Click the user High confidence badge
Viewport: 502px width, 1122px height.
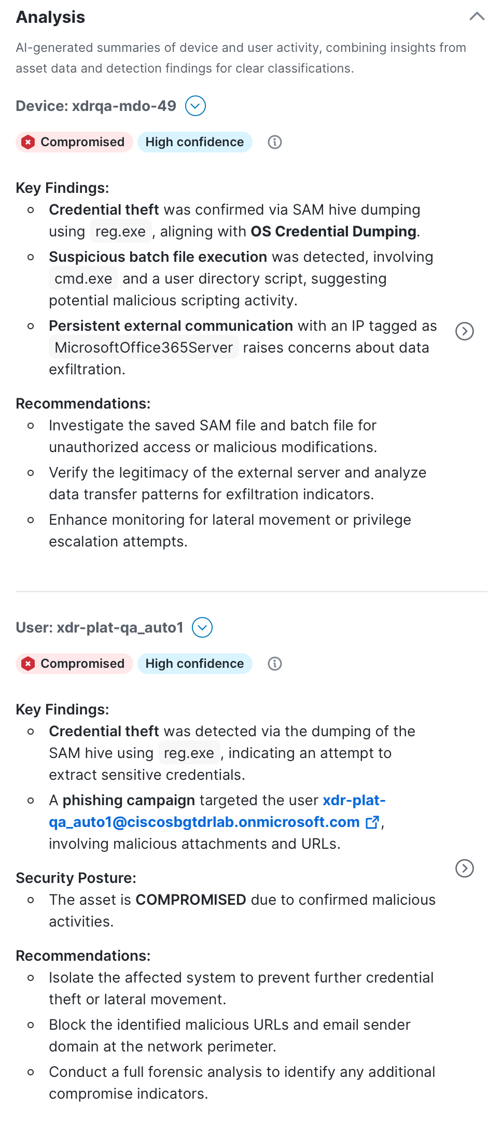(x=194, y=664)
